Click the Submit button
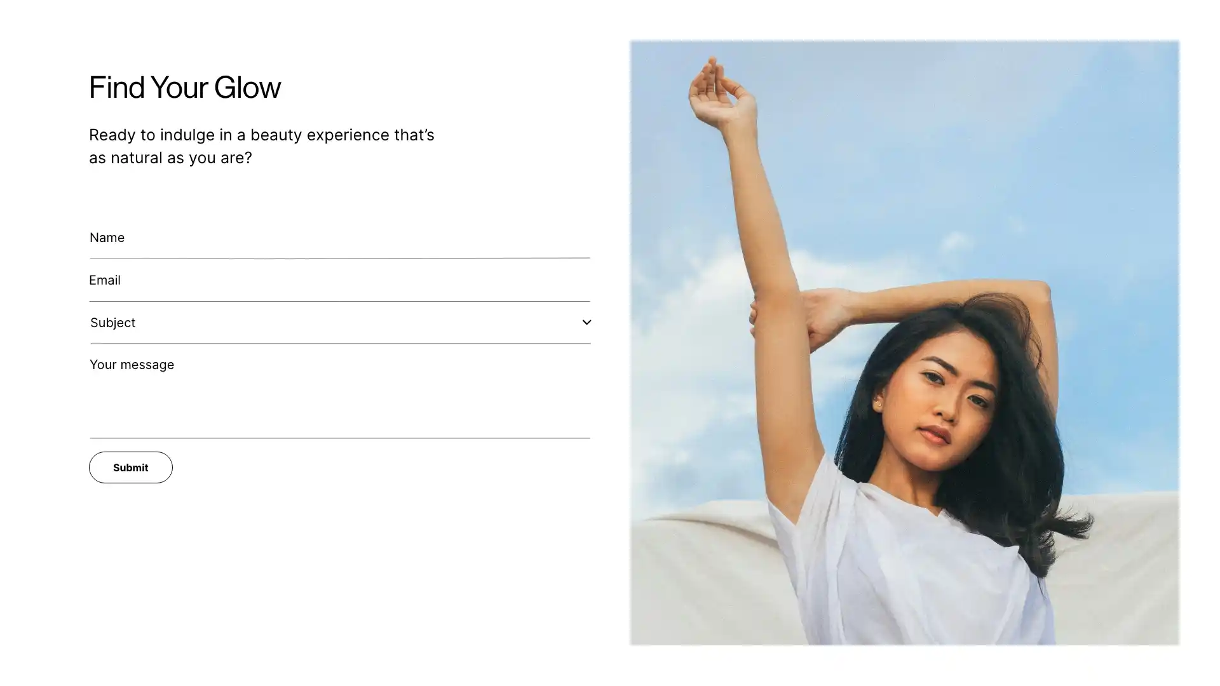Image resolution: width=1220 pixels, height=686 pixels. [x=131, y=467]
